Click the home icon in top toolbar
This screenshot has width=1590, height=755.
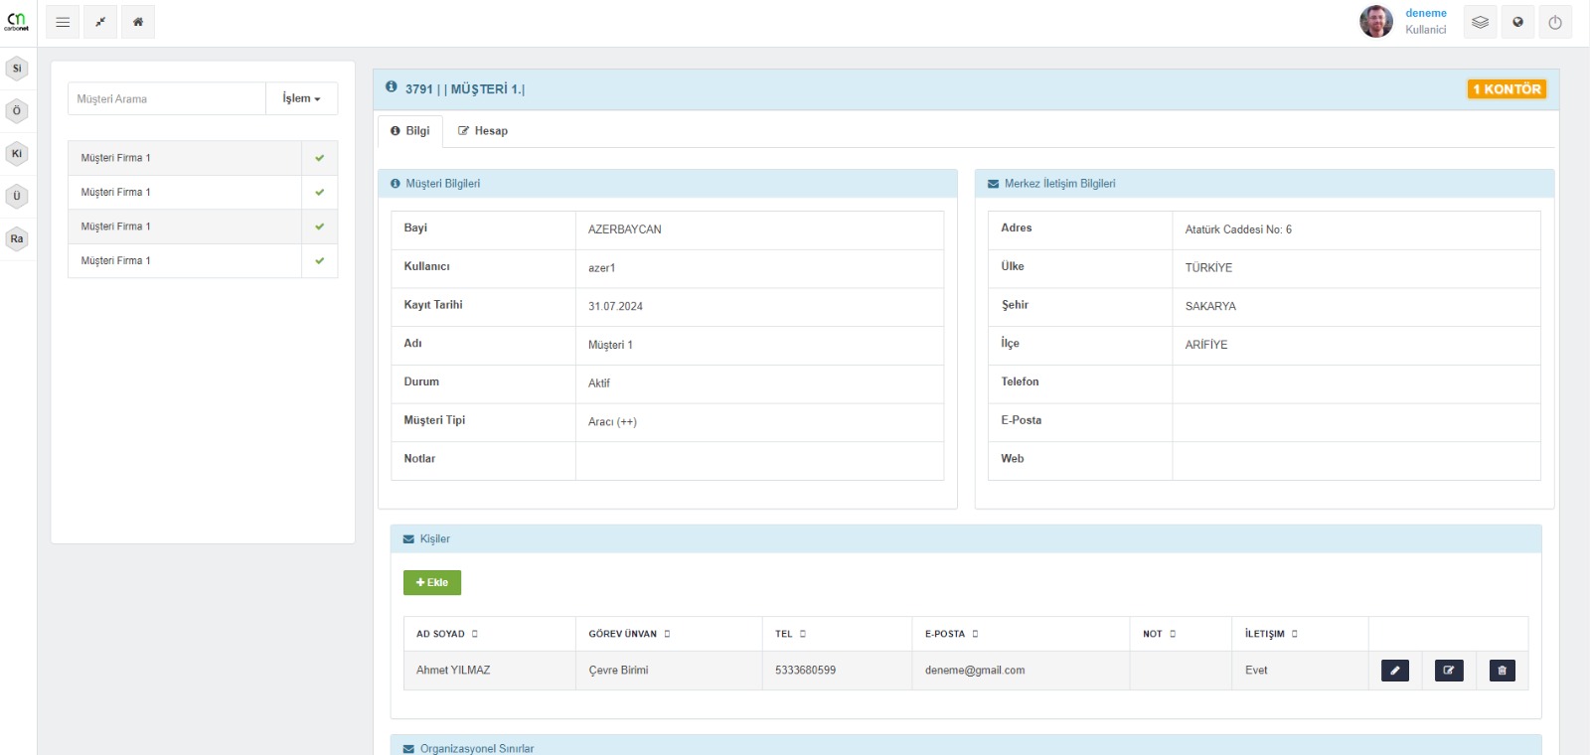click(x=138, y=22)
